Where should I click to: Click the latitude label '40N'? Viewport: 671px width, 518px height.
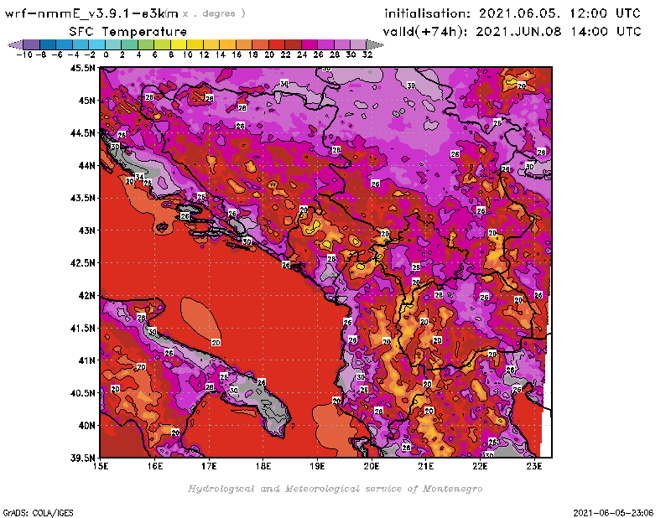click(x=87, y=426)
